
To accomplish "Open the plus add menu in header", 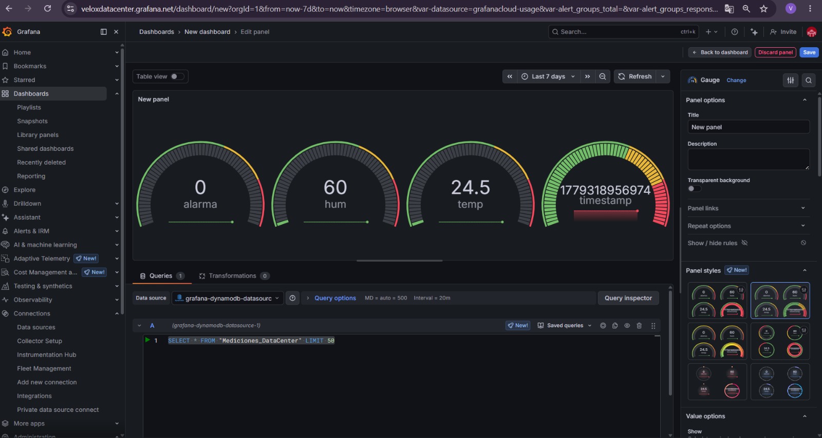I will pos(712,32).
